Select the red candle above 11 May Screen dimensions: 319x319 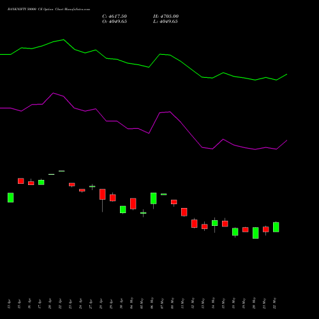coord(184,212)
